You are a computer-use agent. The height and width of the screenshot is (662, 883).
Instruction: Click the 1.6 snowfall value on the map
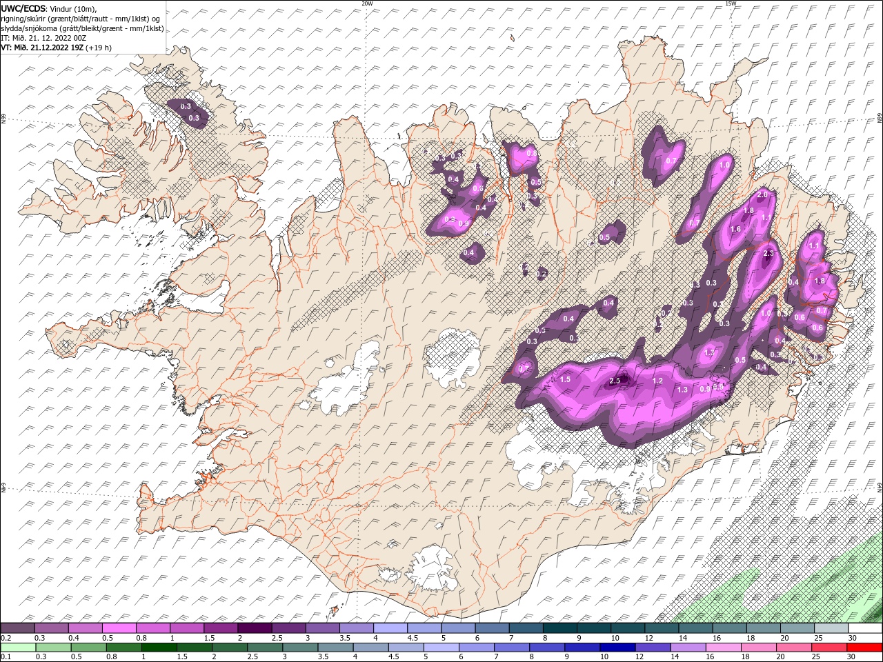(735, 230)
